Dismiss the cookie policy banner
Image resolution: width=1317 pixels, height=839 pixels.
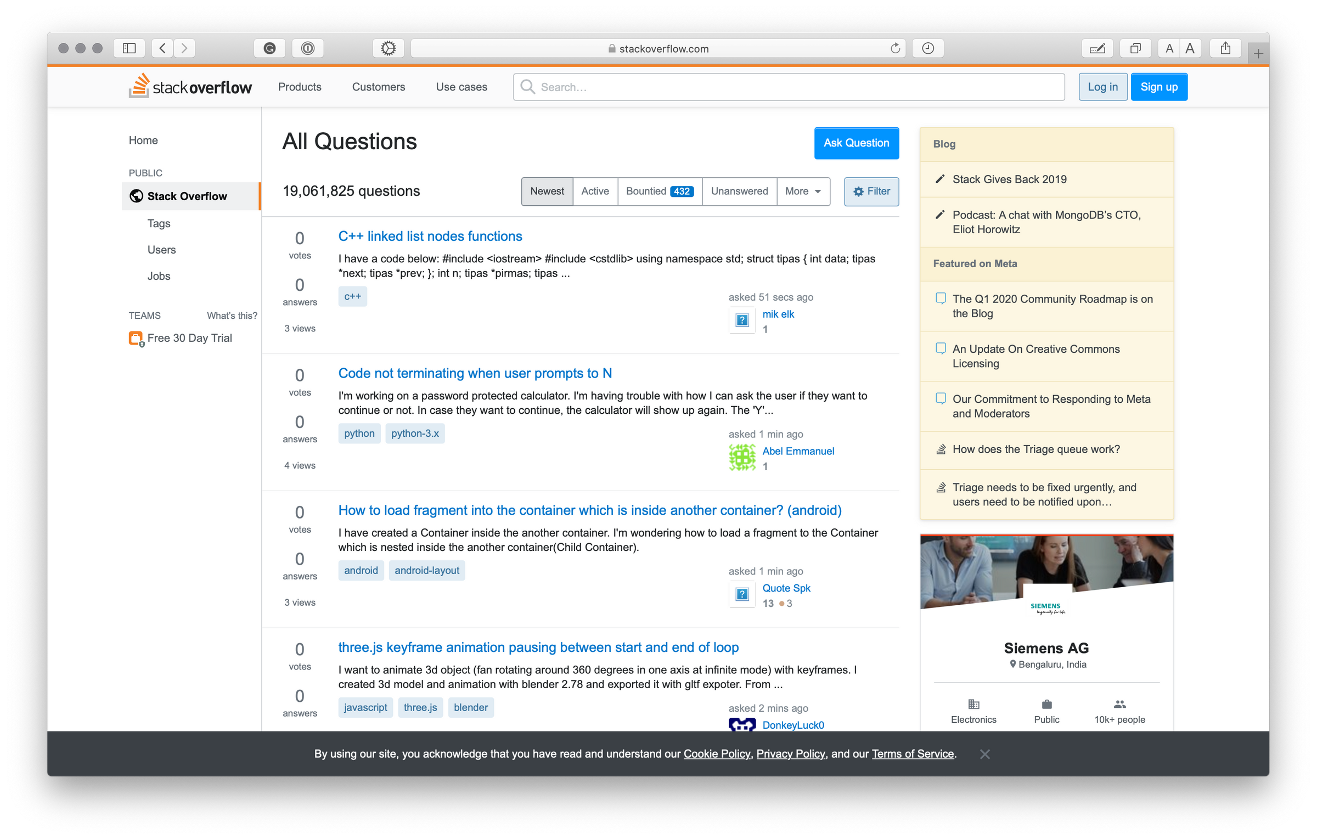pos(985,754)
